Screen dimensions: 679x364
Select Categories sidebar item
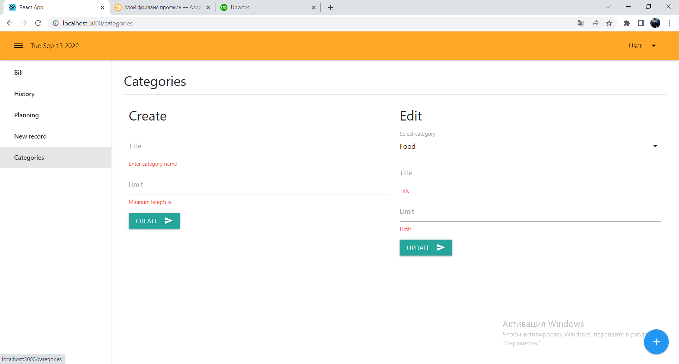point(56,157)
